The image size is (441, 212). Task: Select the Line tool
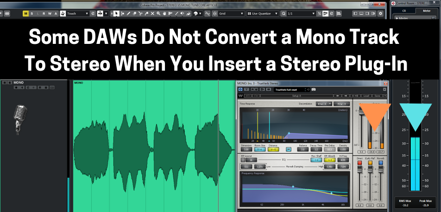pos(176,13)
